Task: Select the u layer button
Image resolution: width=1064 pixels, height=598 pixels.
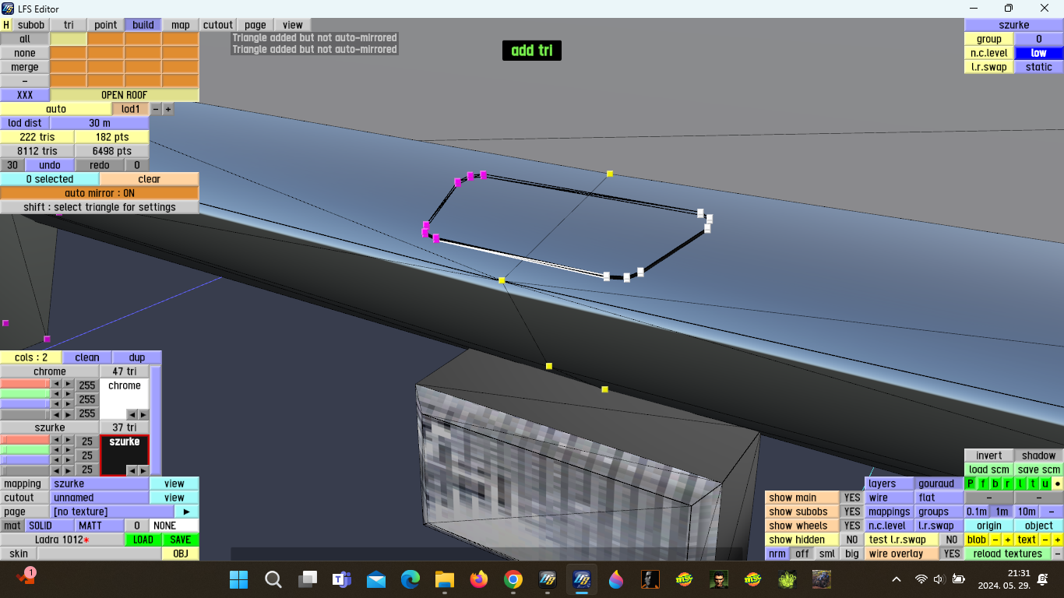Action: (1045, 484)
